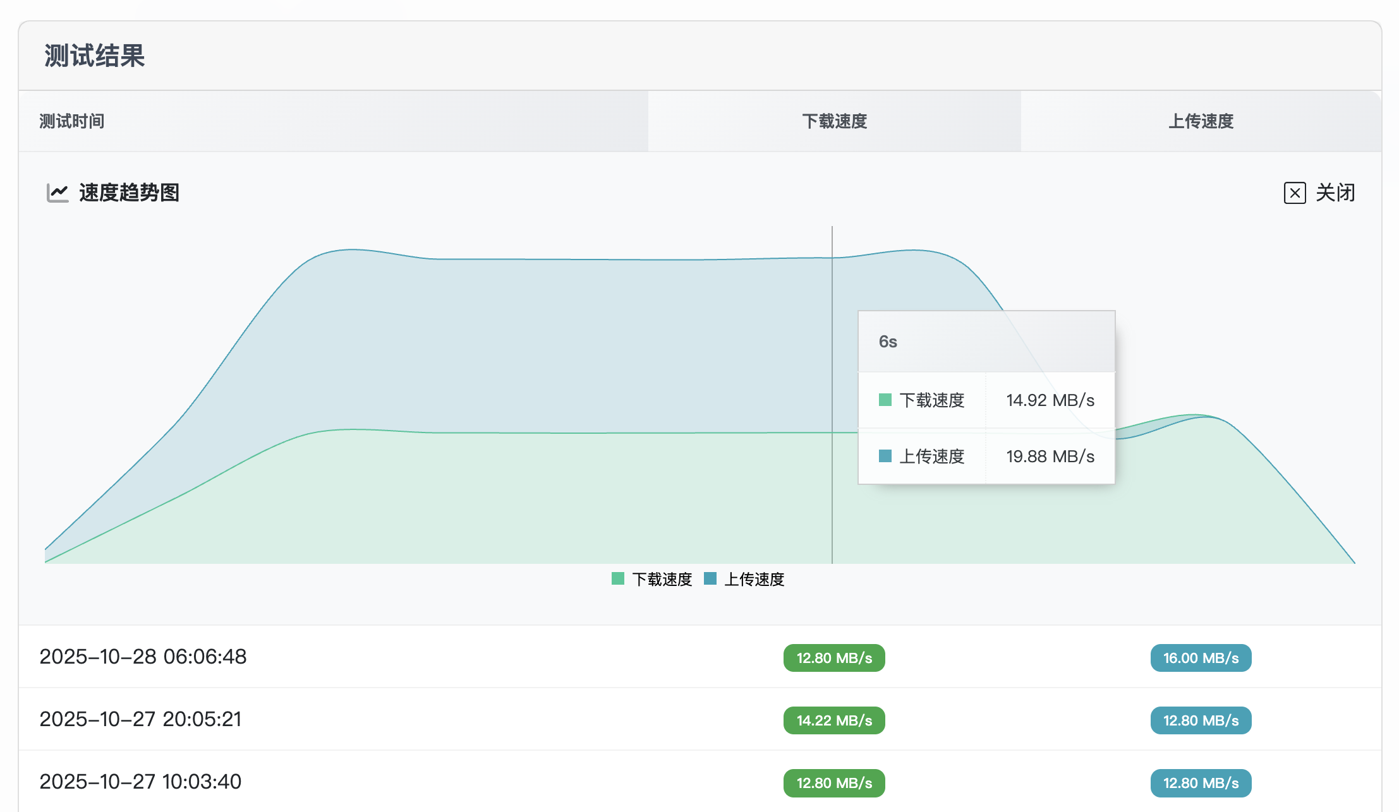Screen dimensions: 1399x812
Task: Click the 测试时间 column header
Action: click(72, 121)
